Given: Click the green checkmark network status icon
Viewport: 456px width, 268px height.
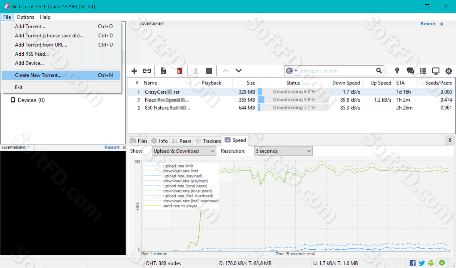Looking at the screenshot, I should tap(442, 263).
